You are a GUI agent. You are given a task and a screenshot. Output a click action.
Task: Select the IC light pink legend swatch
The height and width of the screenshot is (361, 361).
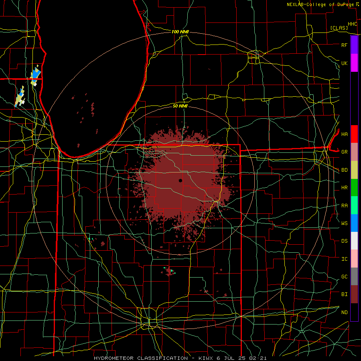click(354, 259)
